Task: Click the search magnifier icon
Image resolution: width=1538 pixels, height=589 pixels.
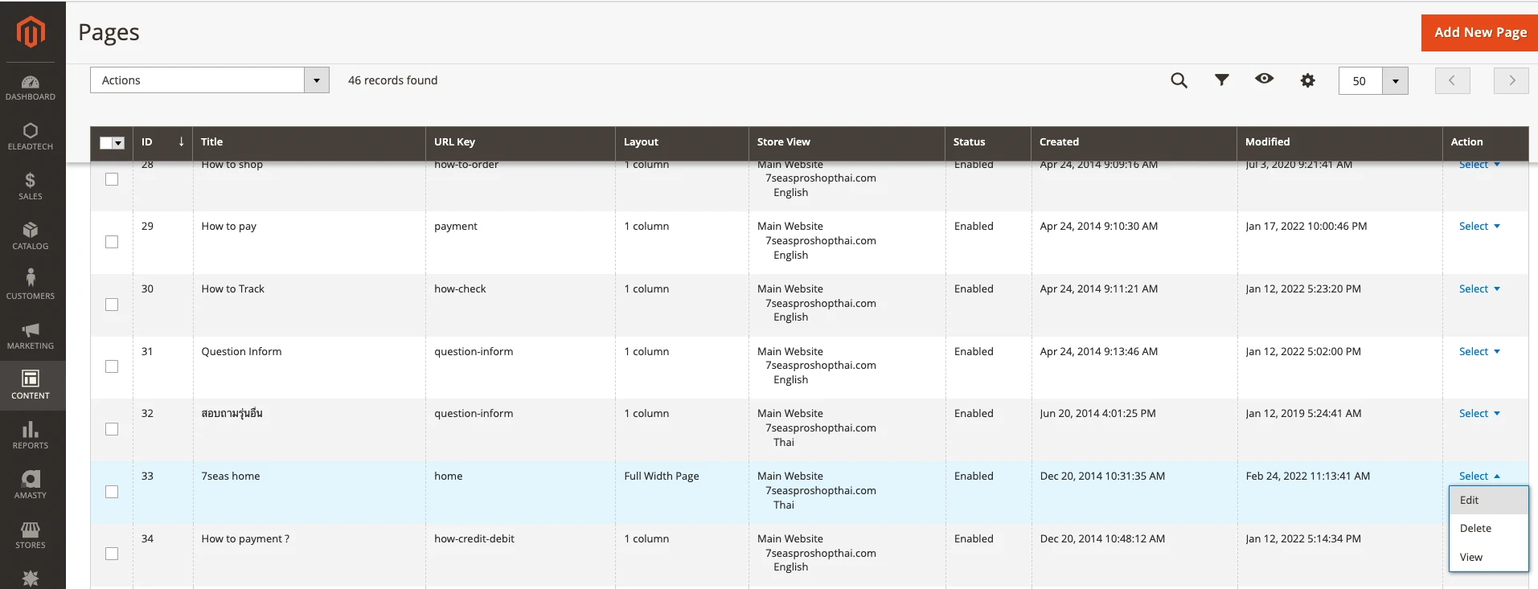Action: [x=1179, y=80]
